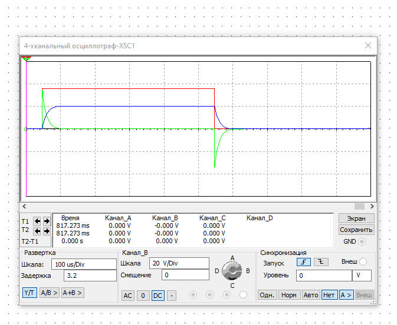Select falling edge trigger button
397x325 pixels.
[321, 262]
